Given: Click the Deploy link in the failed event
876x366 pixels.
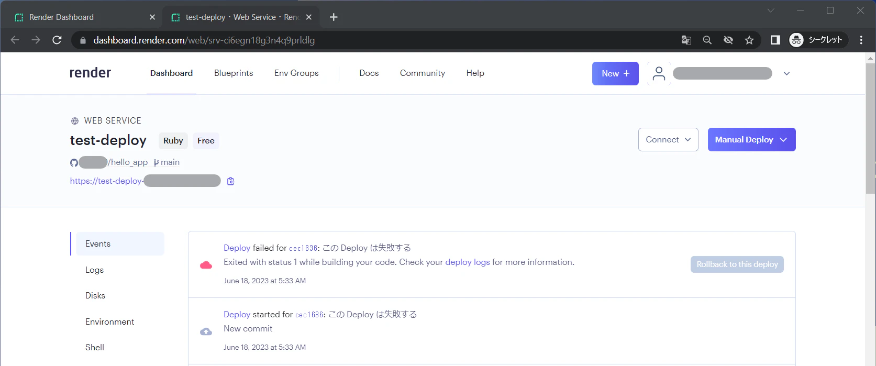Looking at the screenshot, I should tap(237, 248).
